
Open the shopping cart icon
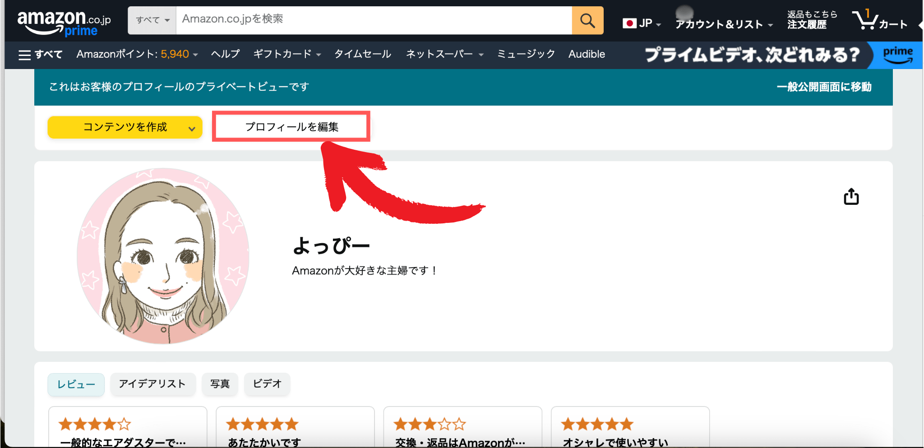click(879, 20)
